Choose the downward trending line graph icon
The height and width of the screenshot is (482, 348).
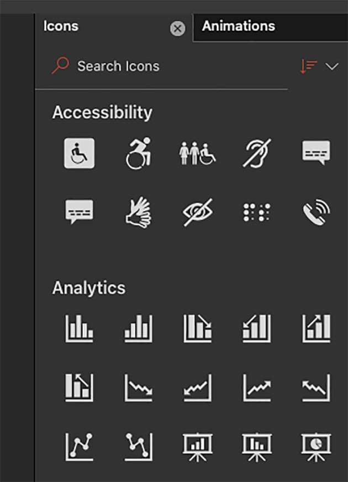pos(138,388)
